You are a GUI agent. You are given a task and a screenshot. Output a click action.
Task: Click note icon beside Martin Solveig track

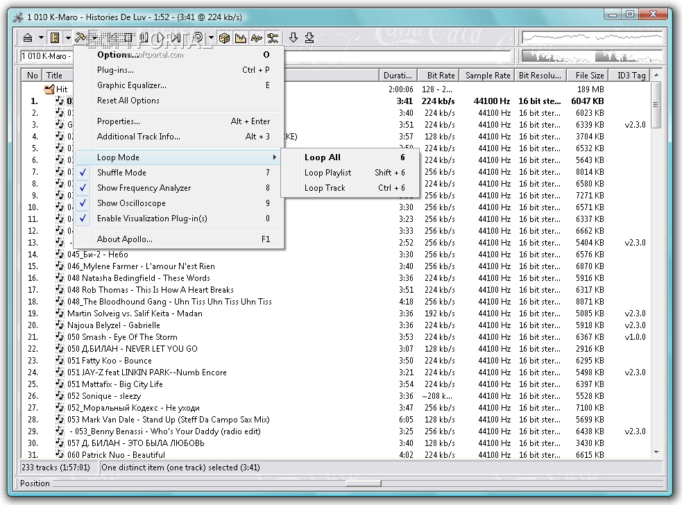tap(60, 313)
